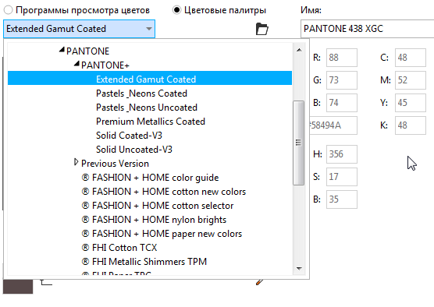The width and height of the screenshot is (434, 307).
Task: Open the Extended Gamut Coated combo box
Action: 79,29
